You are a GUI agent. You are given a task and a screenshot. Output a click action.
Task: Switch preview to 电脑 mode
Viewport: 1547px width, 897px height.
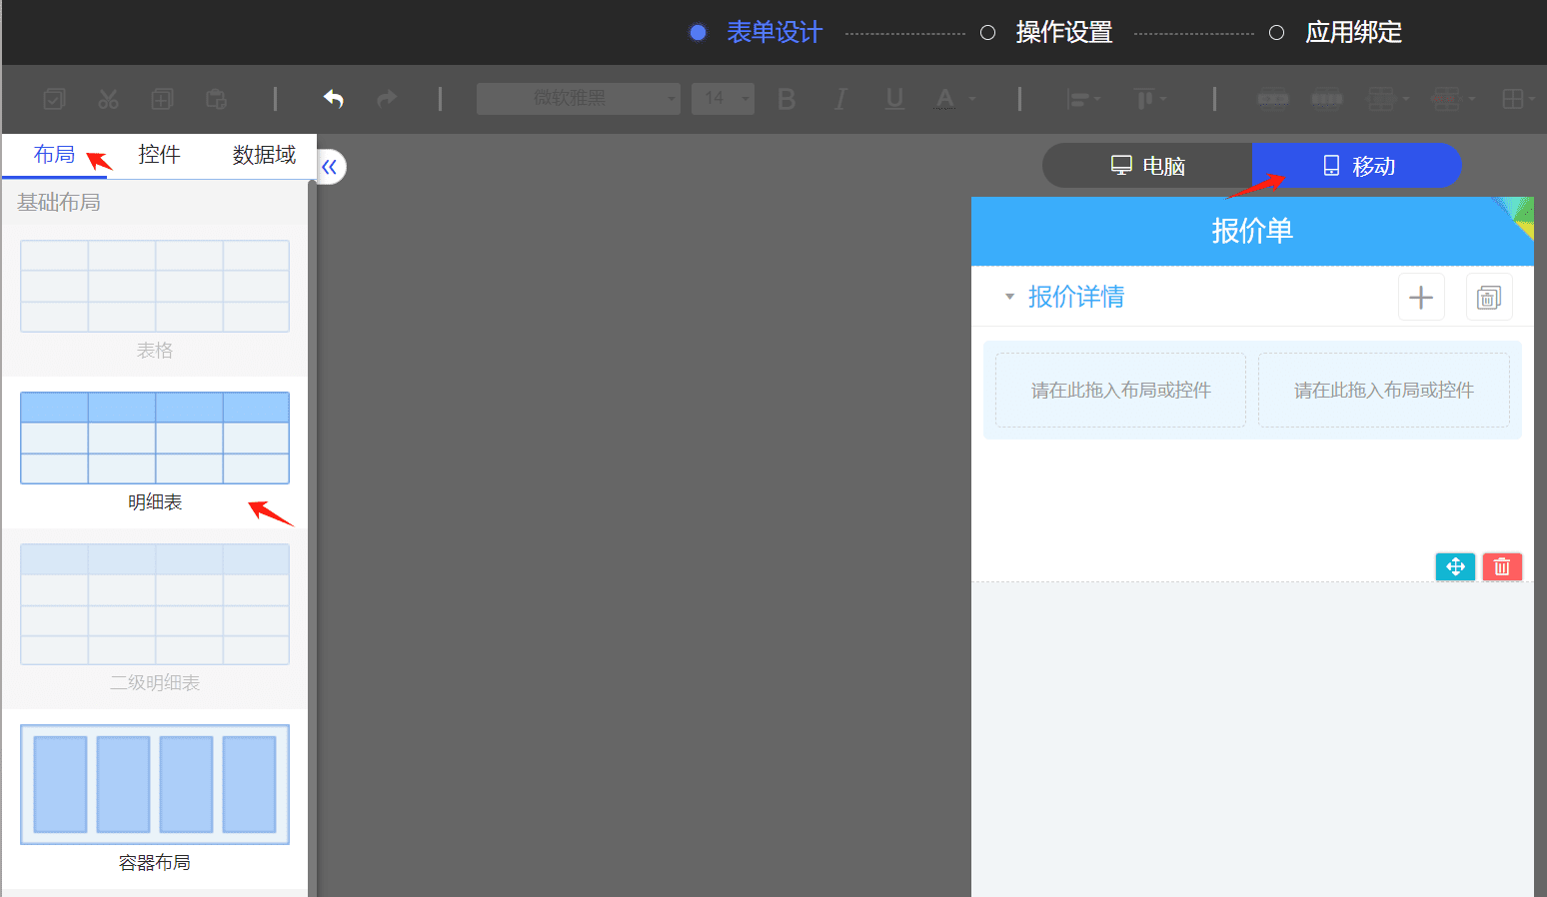pyautogui.click(x=1147, y=166)
